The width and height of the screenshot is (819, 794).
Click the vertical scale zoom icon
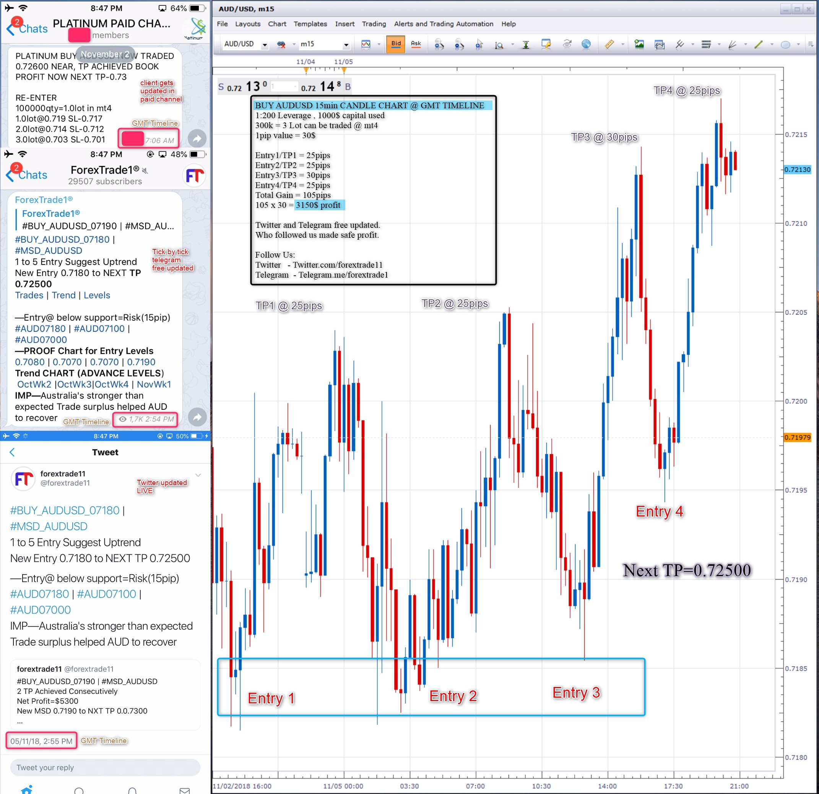tap(499, 45)
